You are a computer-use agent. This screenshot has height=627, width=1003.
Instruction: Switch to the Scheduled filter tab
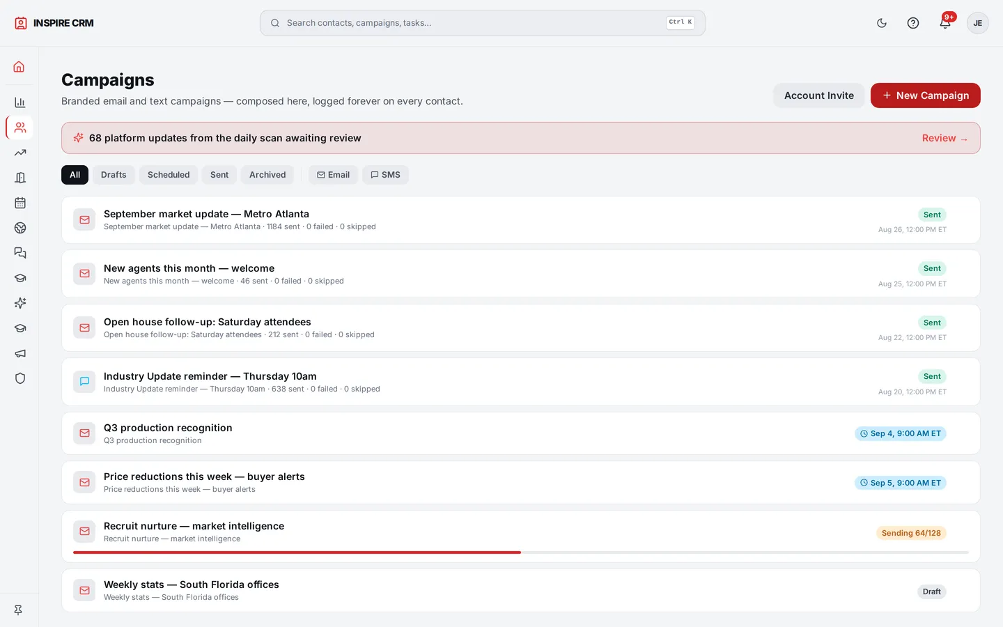coord(169,175)
